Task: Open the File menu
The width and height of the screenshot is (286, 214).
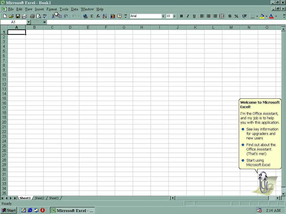Action: 11,9
